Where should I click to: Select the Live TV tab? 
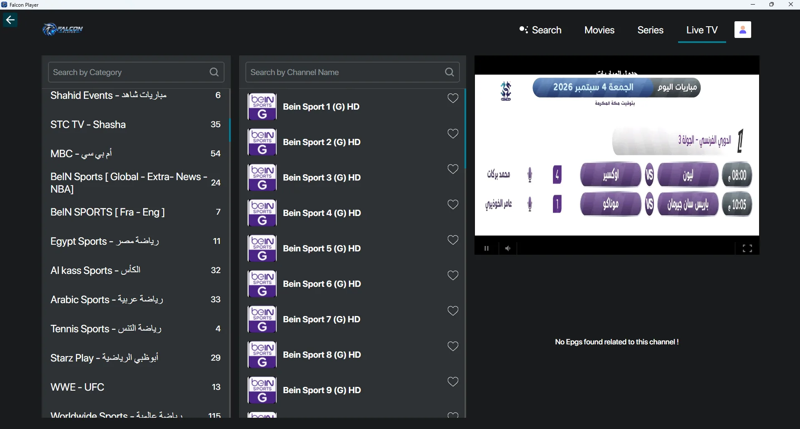702,30
